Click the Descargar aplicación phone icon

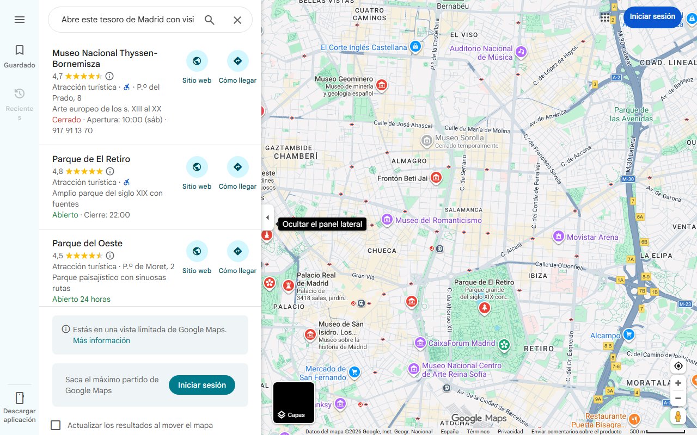click(20, 397)
